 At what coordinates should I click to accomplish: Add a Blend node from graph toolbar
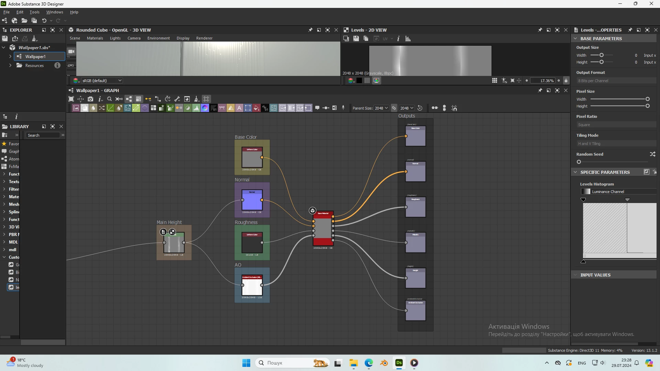pyautogui.click(x=85, y=108)
